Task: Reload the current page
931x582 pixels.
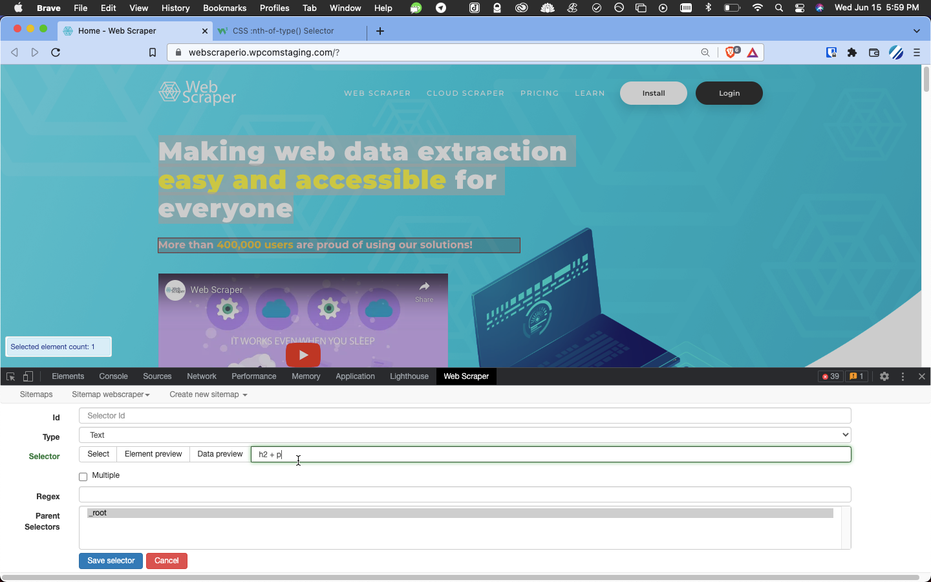Action: click(x=56, y=52)
